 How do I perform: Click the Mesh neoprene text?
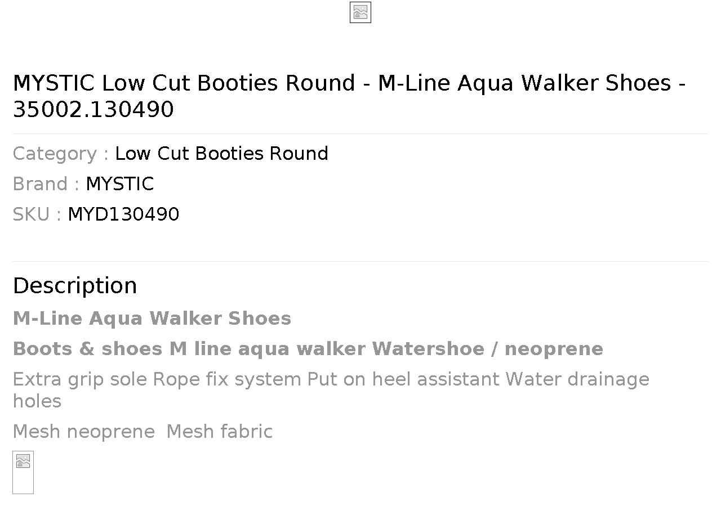click(83, 432)
